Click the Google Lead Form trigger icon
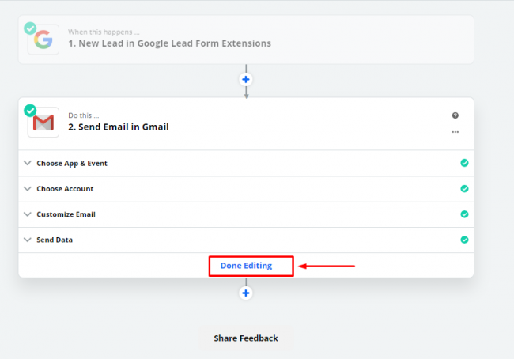The image size is (514, 359). [43, 40]
